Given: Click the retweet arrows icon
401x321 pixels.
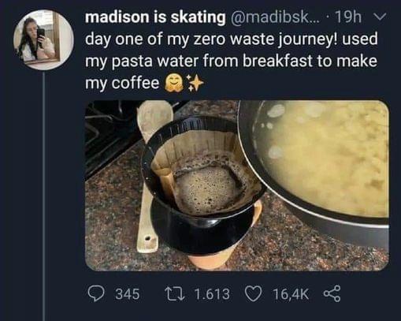Looking at the screenshot, I should (x=175, y=293).
